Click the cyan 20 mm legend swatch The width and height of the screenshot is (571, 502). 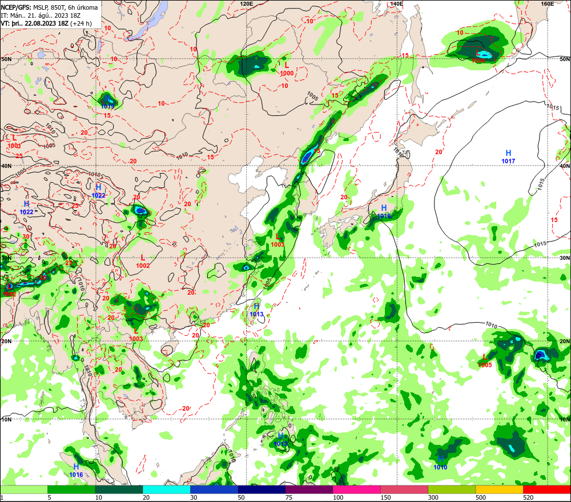[166, 489]
